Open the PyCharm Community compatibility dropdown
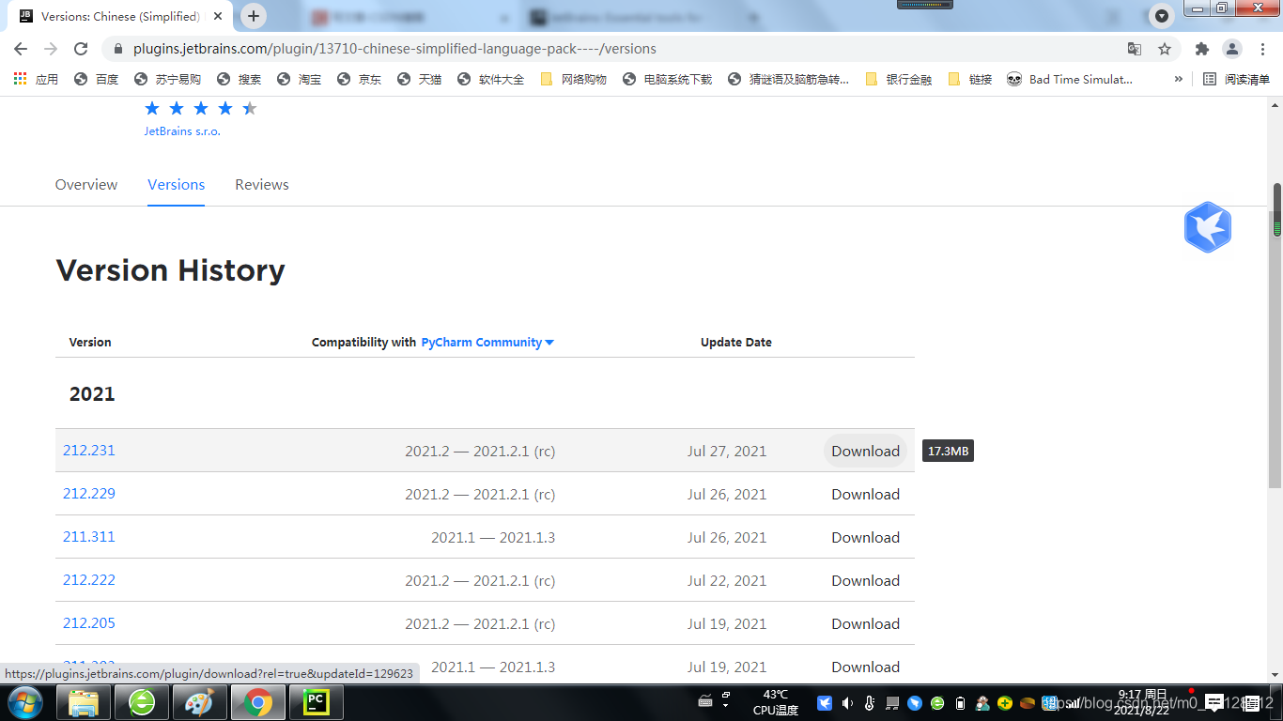The height and width of the screenshot is (721, 1283). tap(487, 343)
